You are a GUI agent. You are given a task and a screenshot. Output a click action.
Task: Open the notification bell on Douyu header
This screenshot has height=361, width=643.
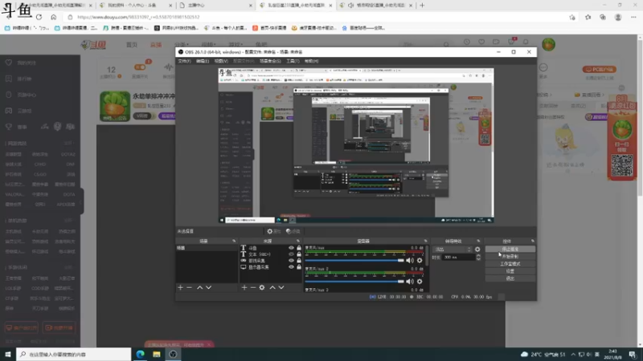click(526, 42)
